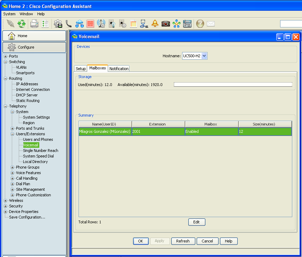
Task: Open the Telephony phone handset icon
Action: [68, 24]
